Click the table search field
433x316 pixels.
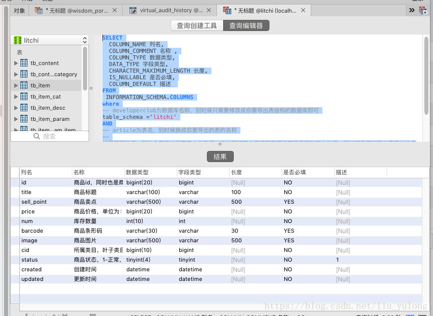click(x=50, y=136)
